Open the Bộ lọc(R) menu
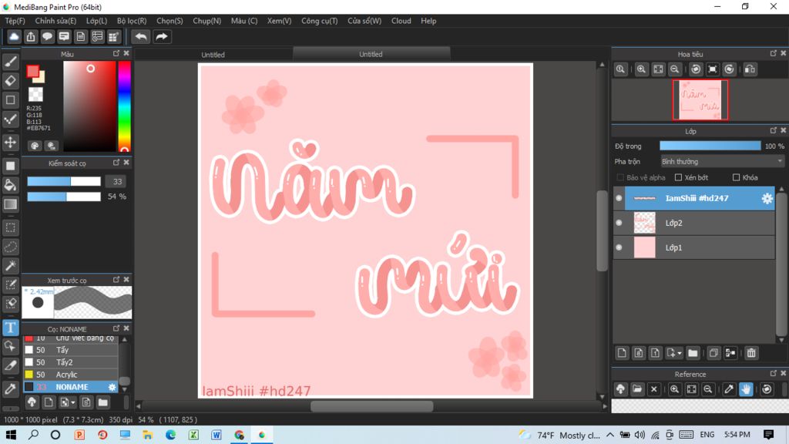The image size is (789, 444). click(x=132, y=21)
